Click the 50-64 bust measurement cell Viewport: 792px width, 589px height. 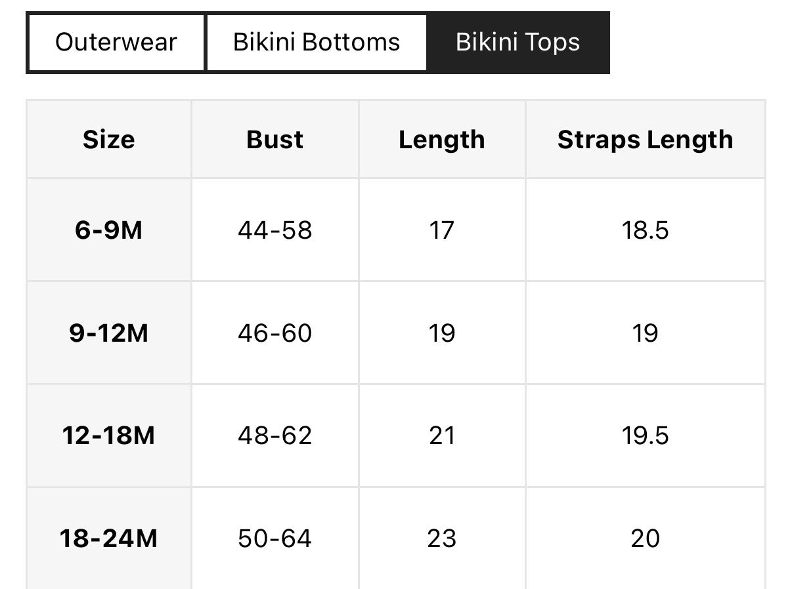275,538
